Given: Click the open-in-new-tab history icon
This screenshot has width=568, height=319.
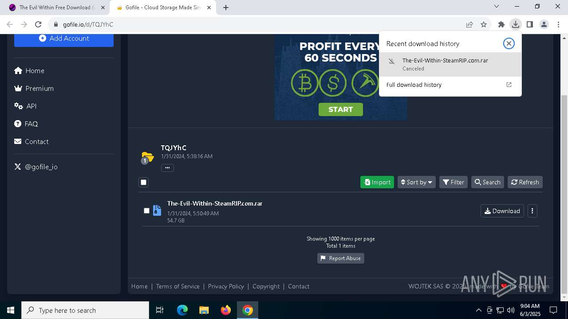Looking at the screenshot, I should (x=509, y=85).
